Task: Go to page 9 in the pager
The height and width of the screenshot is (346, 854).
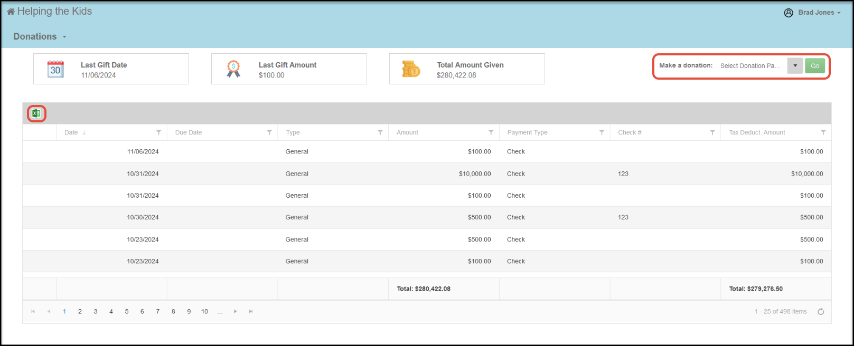Action: point(189,312)
